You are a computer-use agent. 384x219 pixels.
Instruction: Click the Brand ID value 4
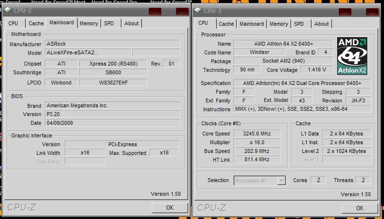click(326, 52)
